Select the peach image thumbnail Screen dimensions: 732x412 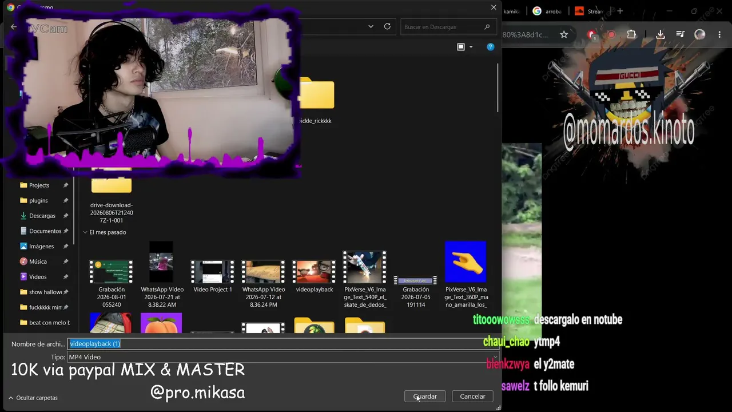[161, 323]
